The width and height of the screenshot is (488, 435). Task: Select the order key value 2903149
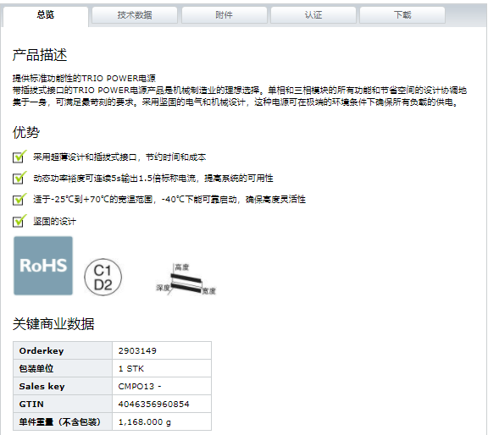click(x=137, y=350)
